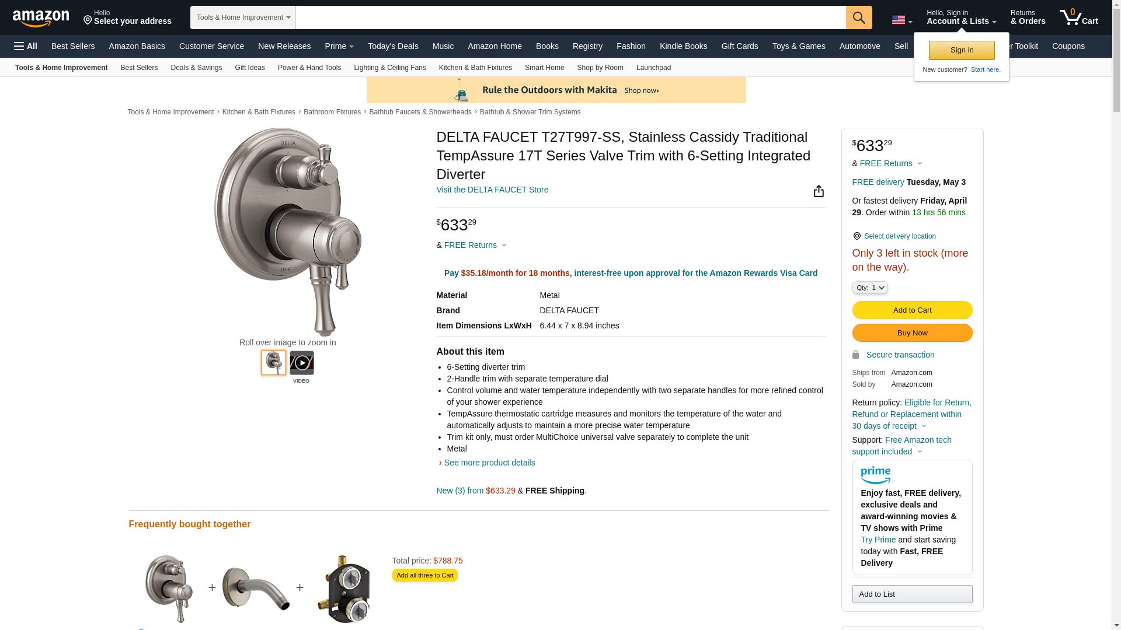Open the Tools & Home Improvement search category dropdown
Screen dimensions: 1121x630
pyautogui.click(x=243, y=17)
